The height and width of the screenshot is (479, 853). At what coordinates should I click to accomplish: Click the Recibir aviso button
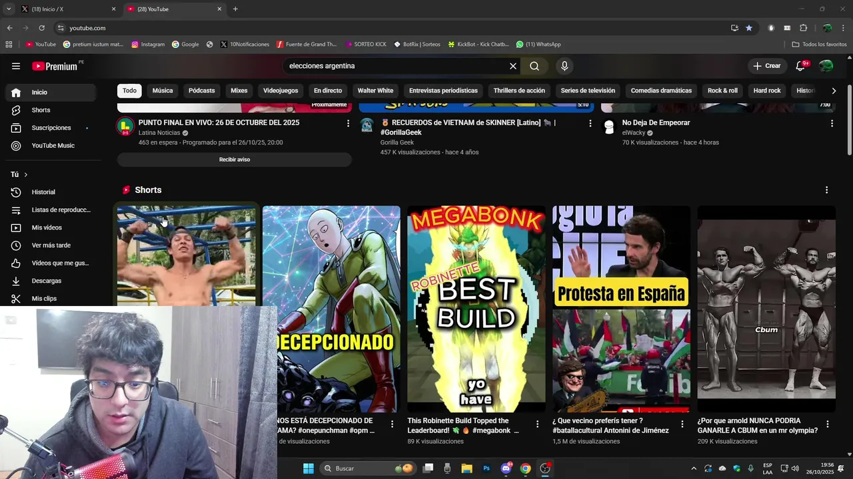click(x=235, y=160)
